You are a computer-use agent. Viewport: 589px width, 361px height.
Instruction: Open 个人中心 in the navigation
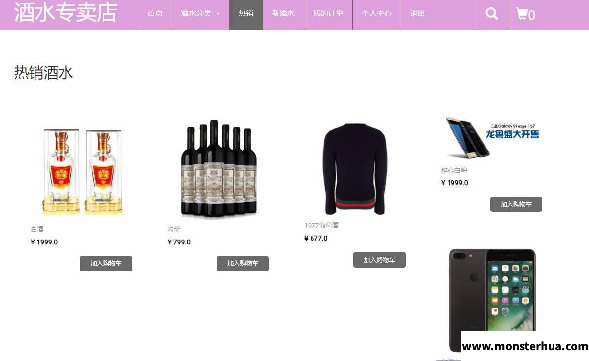click(x=377, y=13)
